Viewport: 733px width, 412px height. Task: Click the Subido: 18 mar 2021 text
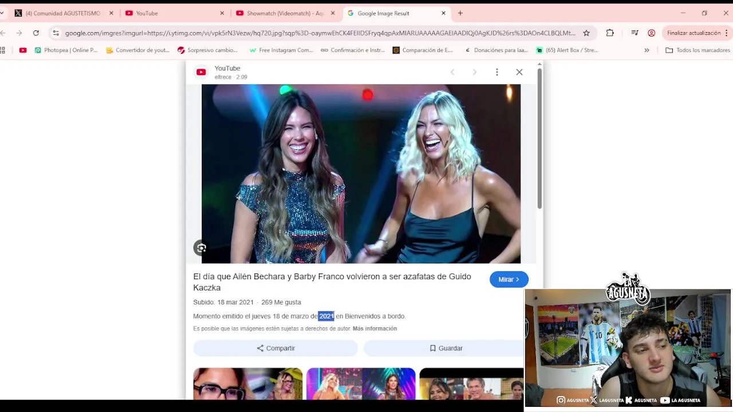point(223,302)
